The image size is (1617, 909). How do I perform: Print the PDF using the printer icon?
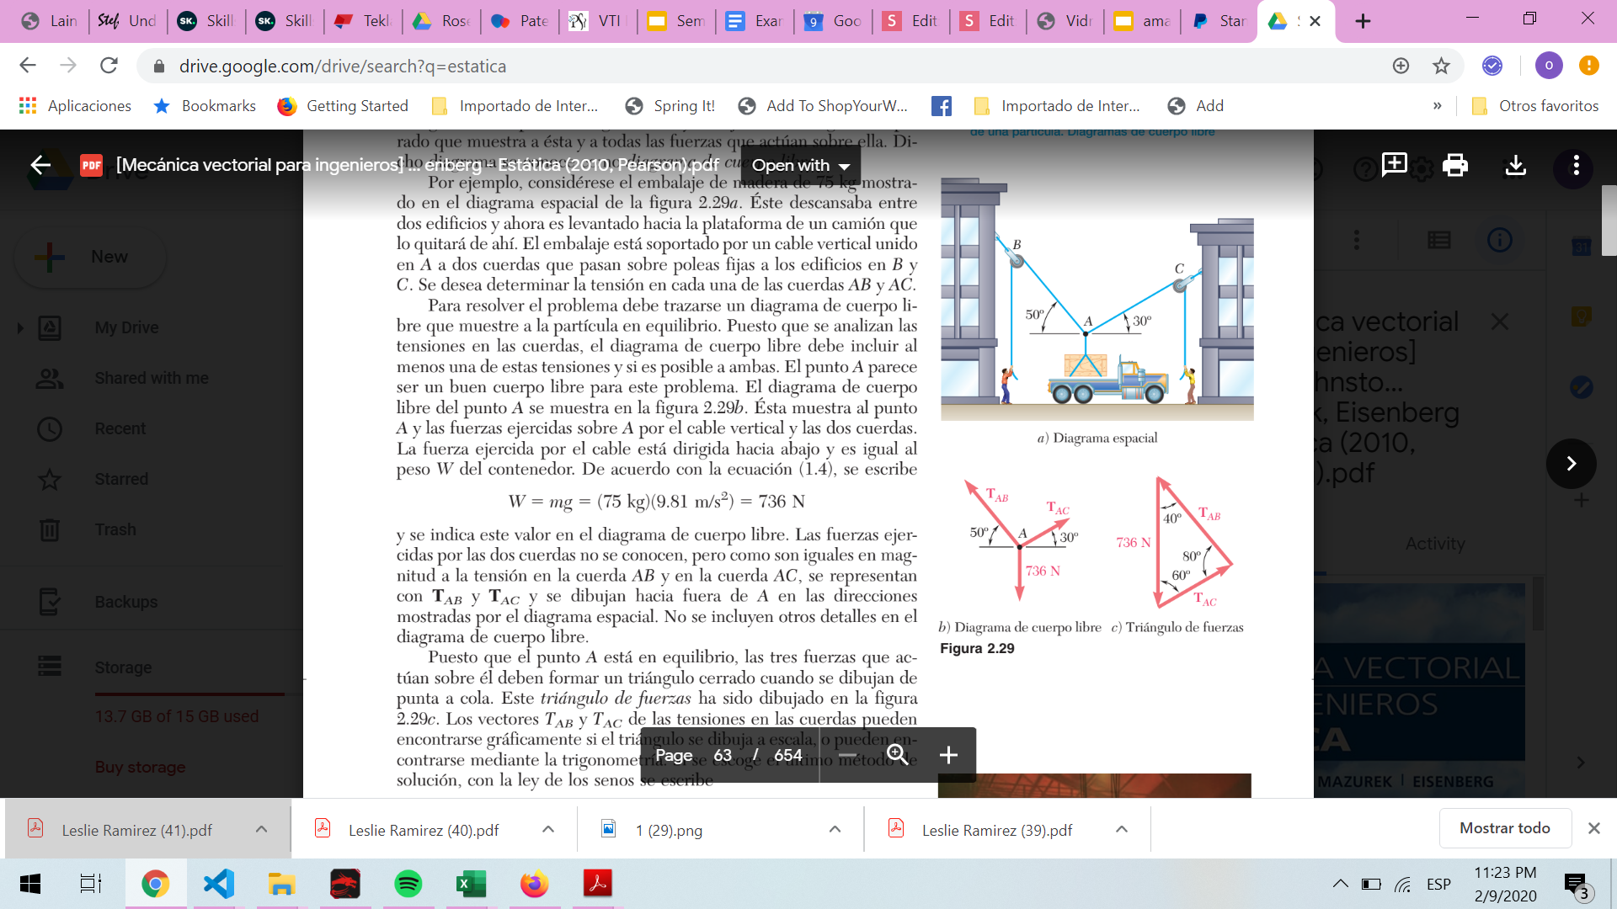coord(1454,165)
